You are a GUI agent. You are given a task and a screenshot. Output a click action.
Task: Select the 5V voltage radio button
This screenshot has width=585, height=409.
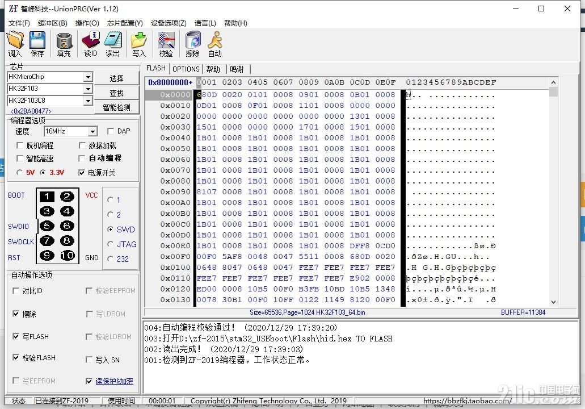(x=20, y=173)
